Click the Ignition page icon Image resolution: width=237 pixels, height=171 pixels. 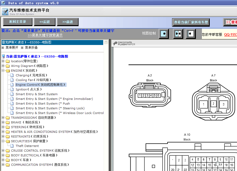click(12, 89)
